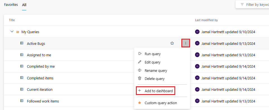Screen dimensions: 269x110
Task: Open the Active Bugs more actions menu
Action: click(186, 43)
